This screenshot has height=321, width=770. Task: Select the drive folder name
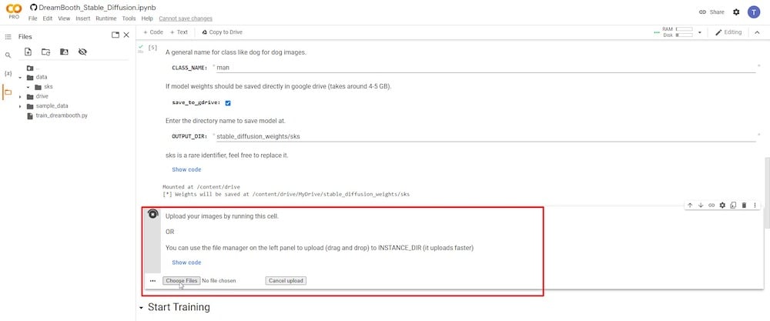42,97
